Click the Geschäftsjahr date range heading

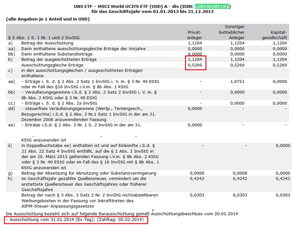coord(152,11)
